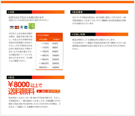Screen dimensions: 135x116
Task: Click the (手数料) column header
Action: coord(56,39)
